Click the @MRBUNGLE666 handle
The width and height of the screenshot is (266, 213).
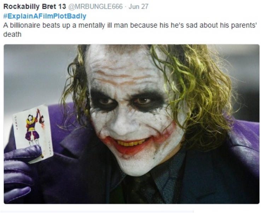coord(96,7)
